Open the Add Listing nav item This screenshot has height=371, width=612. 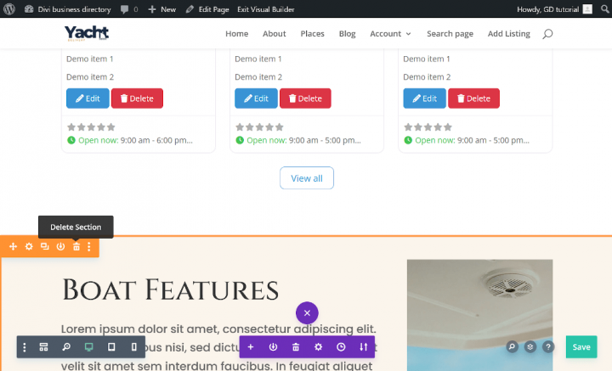(508, 34)
